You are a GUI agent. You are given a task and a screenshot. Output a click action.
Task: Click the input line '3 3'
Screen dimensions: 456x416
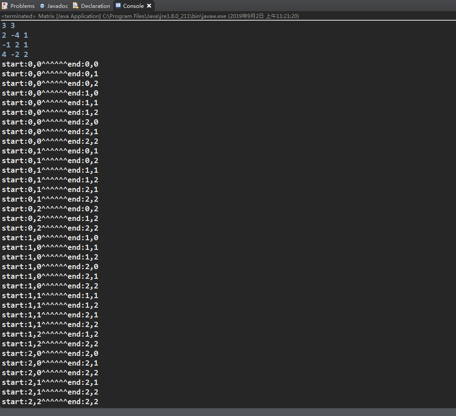point(8,25)
